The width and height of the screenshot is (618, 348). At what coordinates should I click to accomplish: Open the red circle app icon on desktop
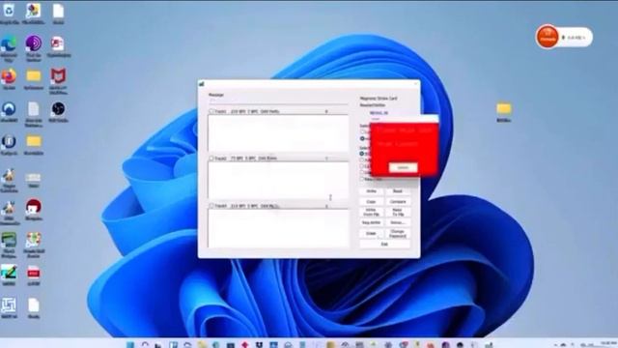[34, 207]
